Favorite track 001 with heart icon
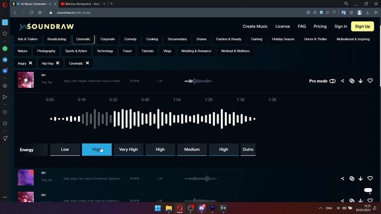The image size is (381, 214). 370,81
